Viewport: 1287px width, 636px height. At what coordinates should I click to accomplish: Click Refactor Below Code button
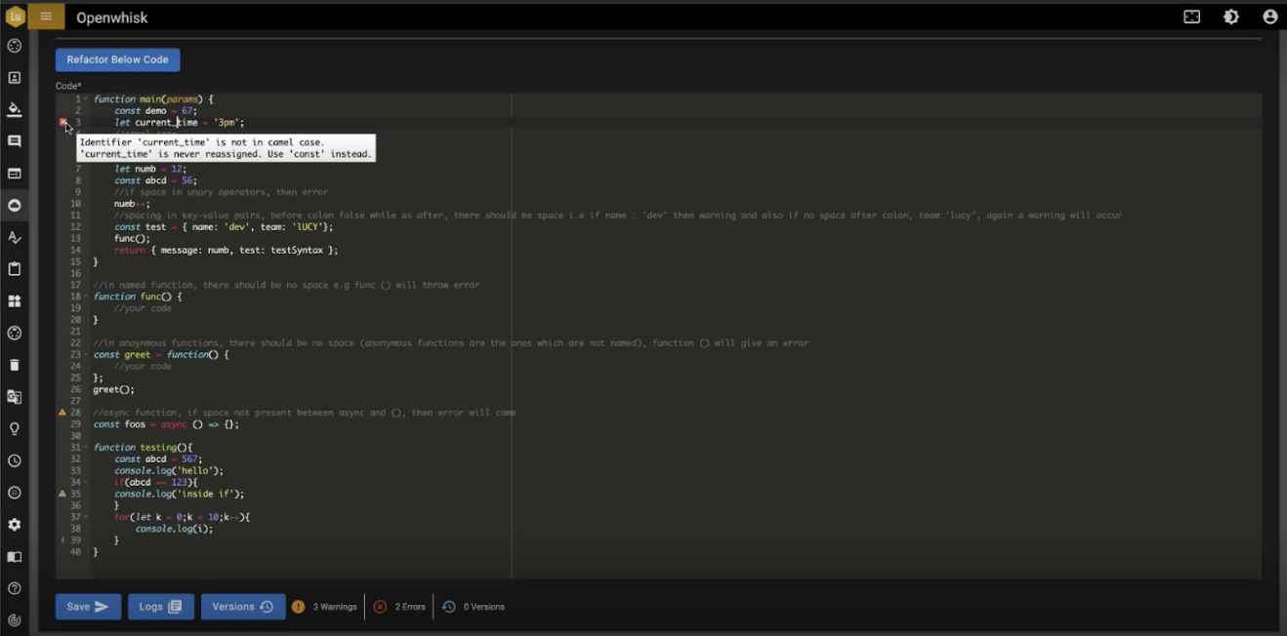pos(117,60)
